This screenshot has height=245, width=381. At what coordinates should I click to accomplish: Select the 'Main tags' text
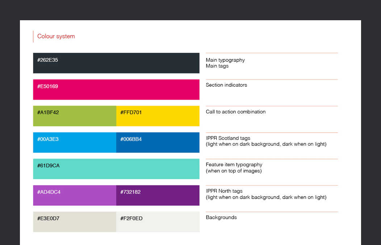point(217,66)
